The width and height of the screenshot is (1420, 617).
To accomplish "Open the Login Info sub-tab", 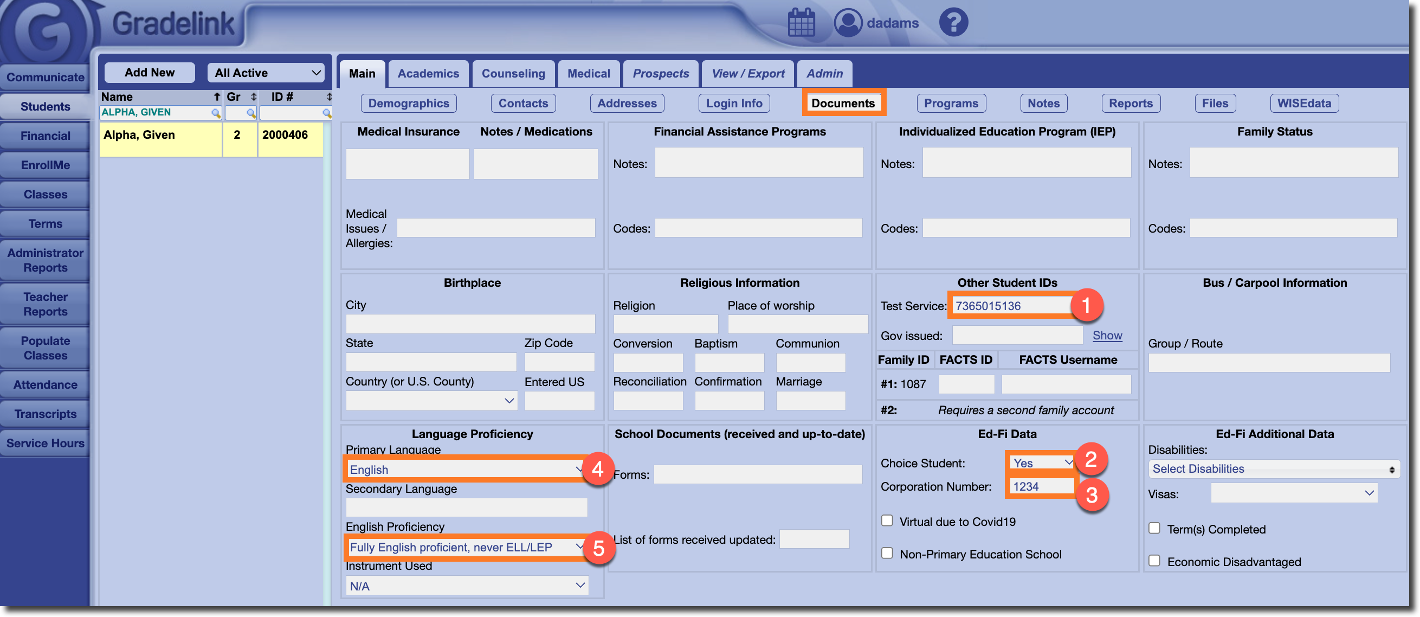I will point(734,103).
